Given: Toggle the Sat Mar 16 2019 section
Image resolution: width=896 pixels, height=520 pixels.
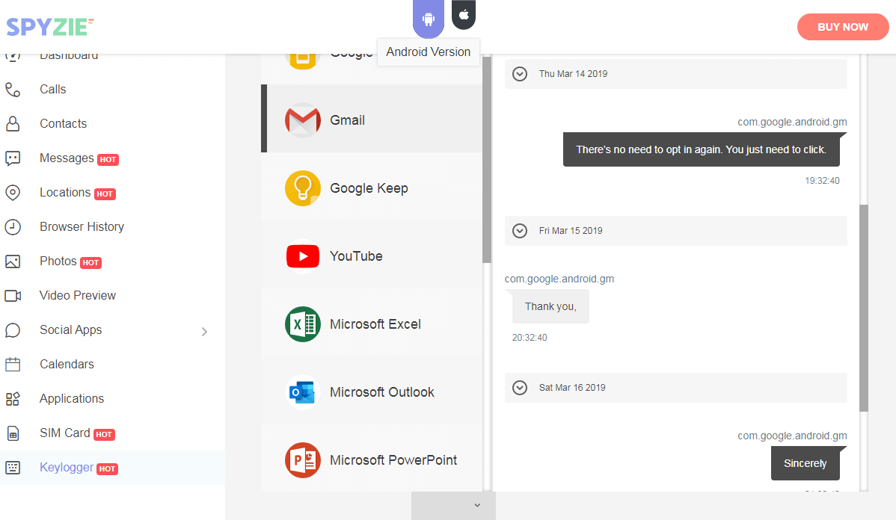Looking at the screenshot, I should pos(520,388).
